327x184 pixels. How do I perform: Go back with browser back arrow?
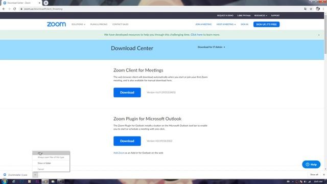(4, 9)
